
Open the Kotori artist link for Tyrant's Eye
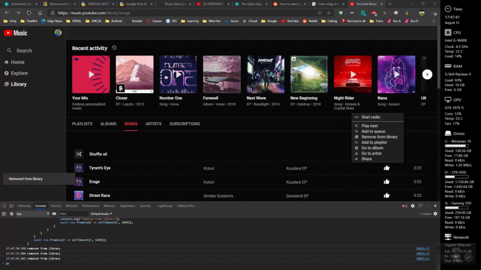coord(209,168)
